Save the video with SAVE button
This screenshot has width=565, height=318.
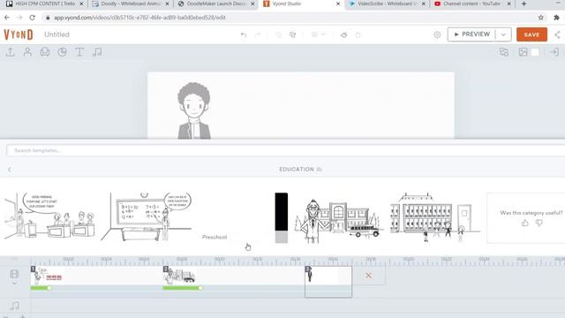click(531, 34)
